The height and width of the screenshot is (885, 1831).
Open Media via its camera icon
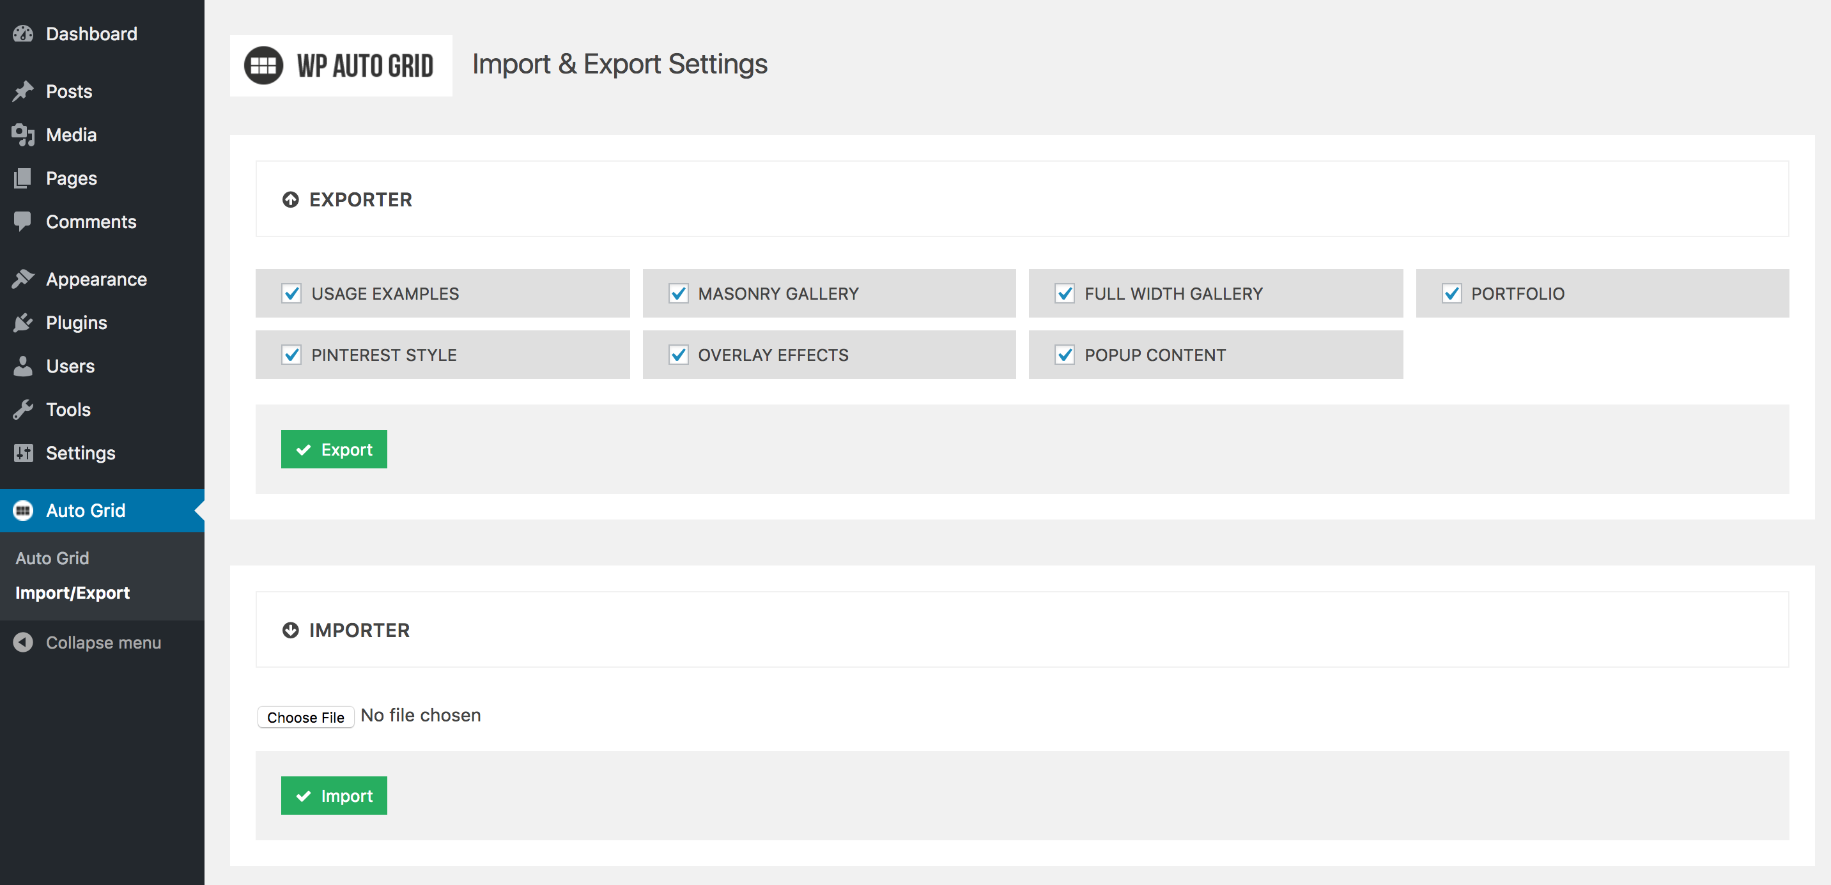click(x=23, y=134)
